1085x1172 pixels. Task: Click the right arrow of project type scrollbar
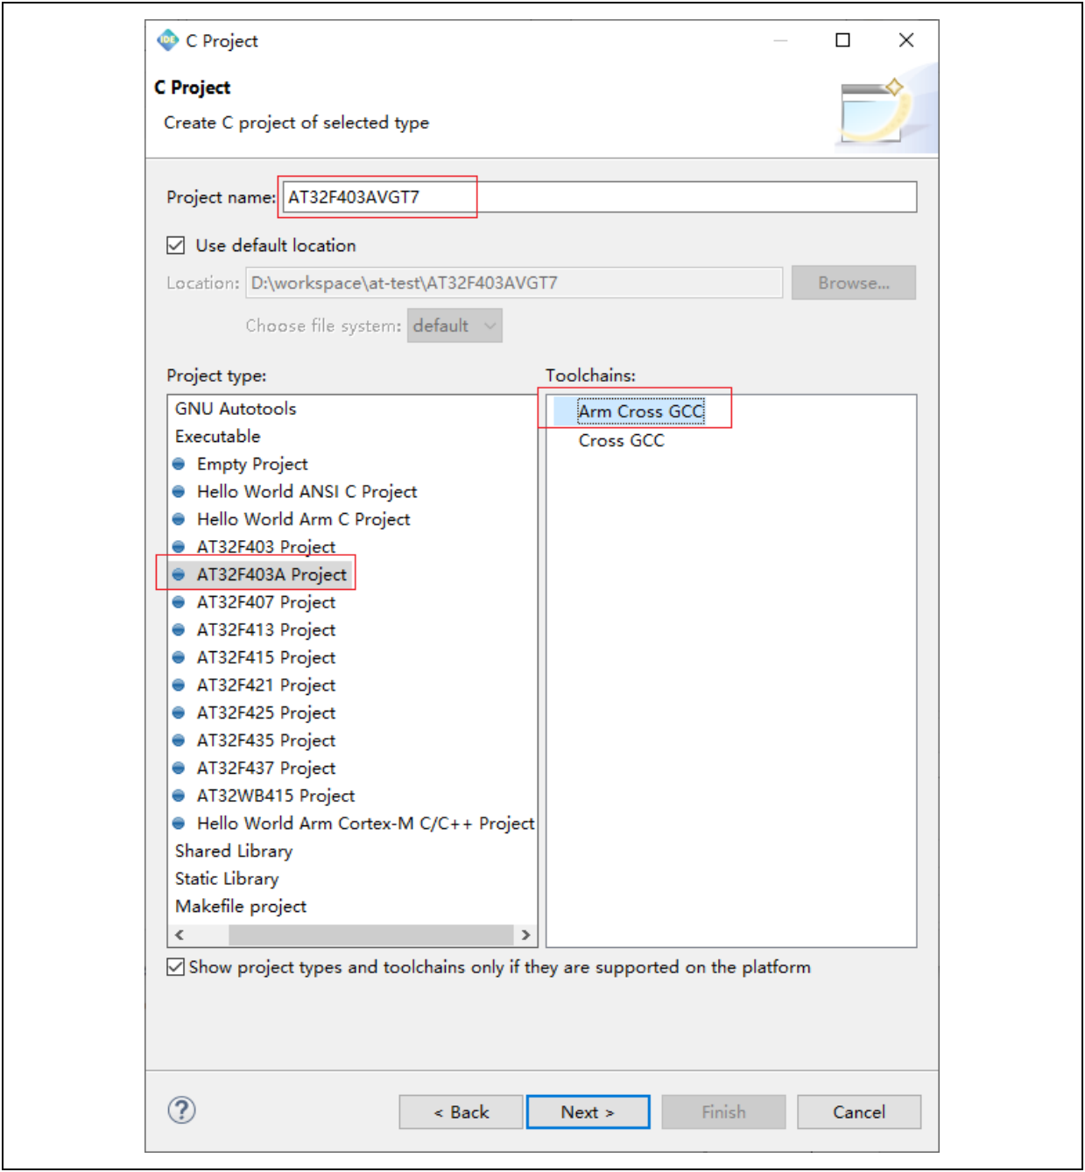pos(525,935)
